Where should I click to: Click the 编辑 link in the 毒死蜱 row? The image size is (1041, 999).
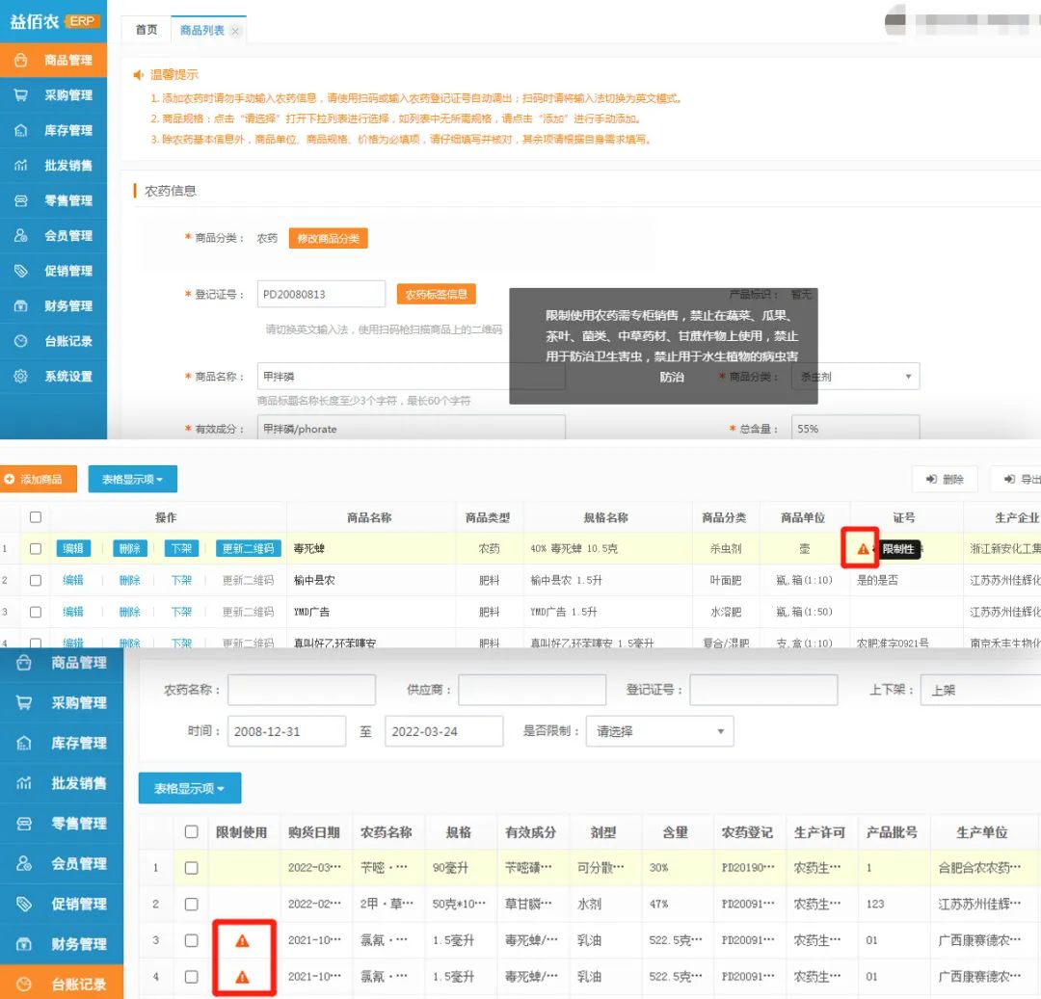pyautogui.click(x=72, y=549)
